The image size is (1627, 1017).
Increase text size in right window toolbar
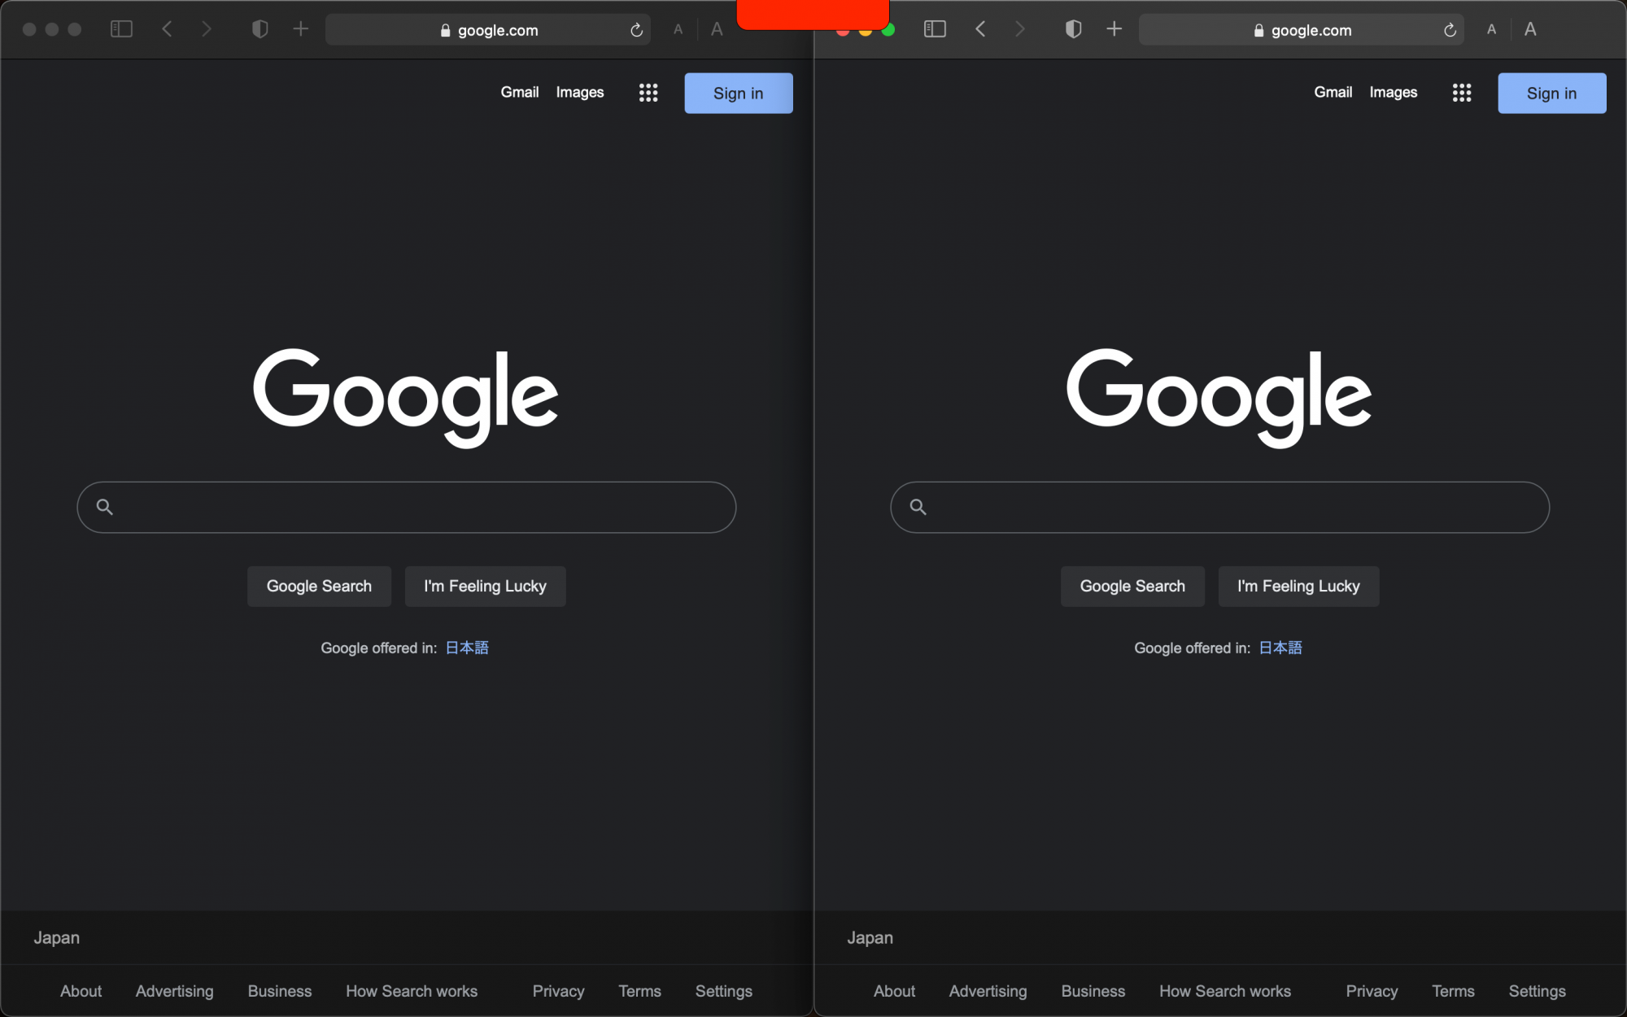(x=1530, y=29)
